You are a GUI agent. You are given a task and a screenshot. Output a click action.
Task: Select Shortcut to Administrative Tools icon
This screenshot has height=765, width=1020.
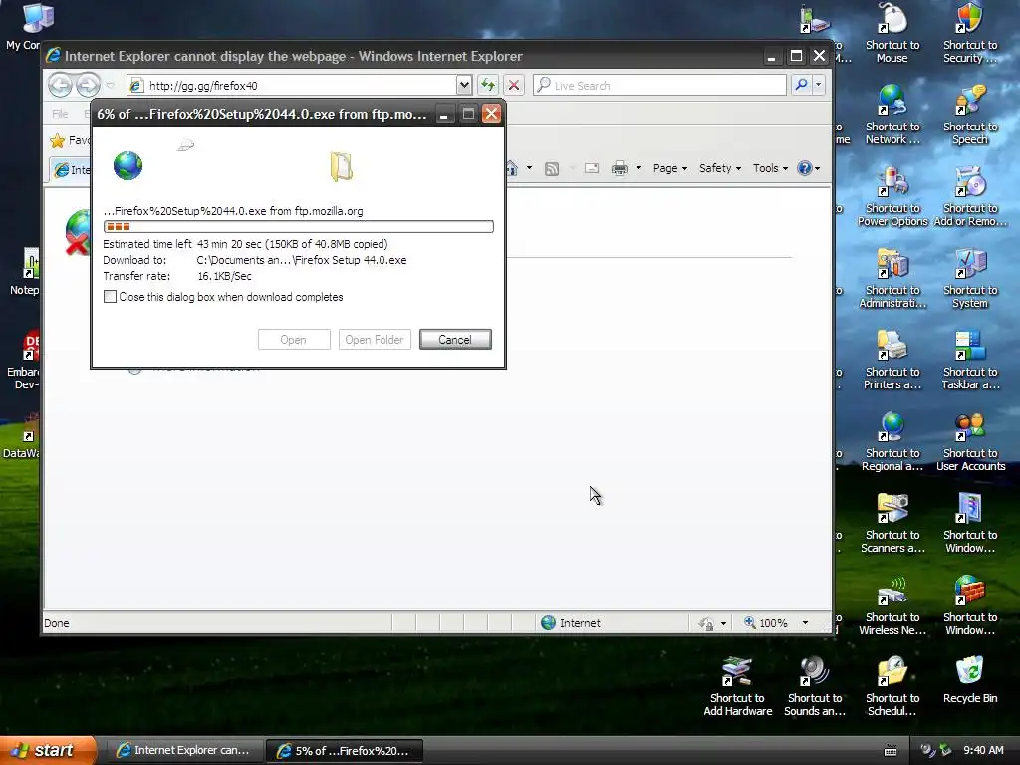(892, 279)
